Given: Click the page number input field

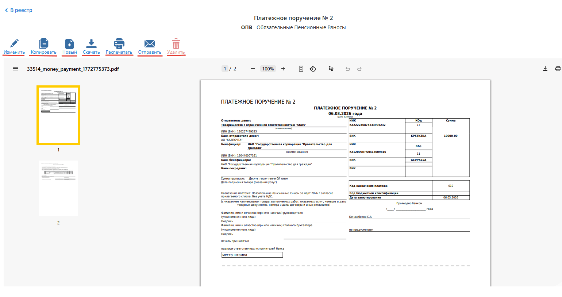Looking at the screenshot, I should 225,69.
